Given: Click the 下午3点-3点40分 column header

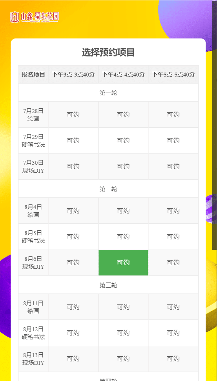Looking at the screenshot, I should tap(73, 74).
